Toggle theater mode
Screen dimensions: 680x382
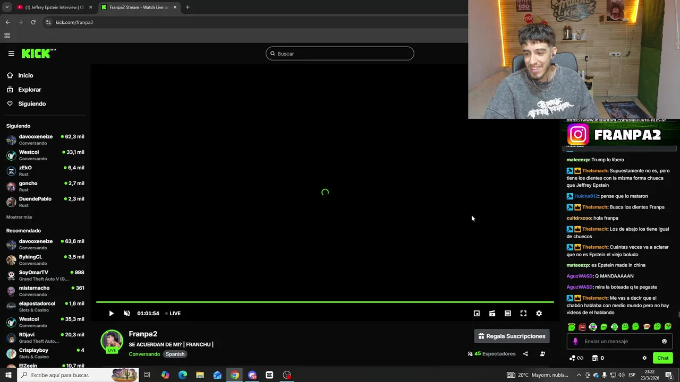pyautogui.click(x=508, y=314)
